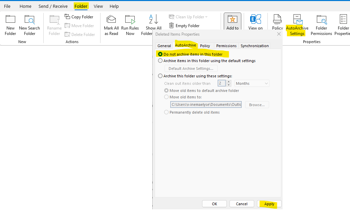Click Add to Favorites star icon
The height and width of the screenshot is (211, 350).
pos(232,19)
